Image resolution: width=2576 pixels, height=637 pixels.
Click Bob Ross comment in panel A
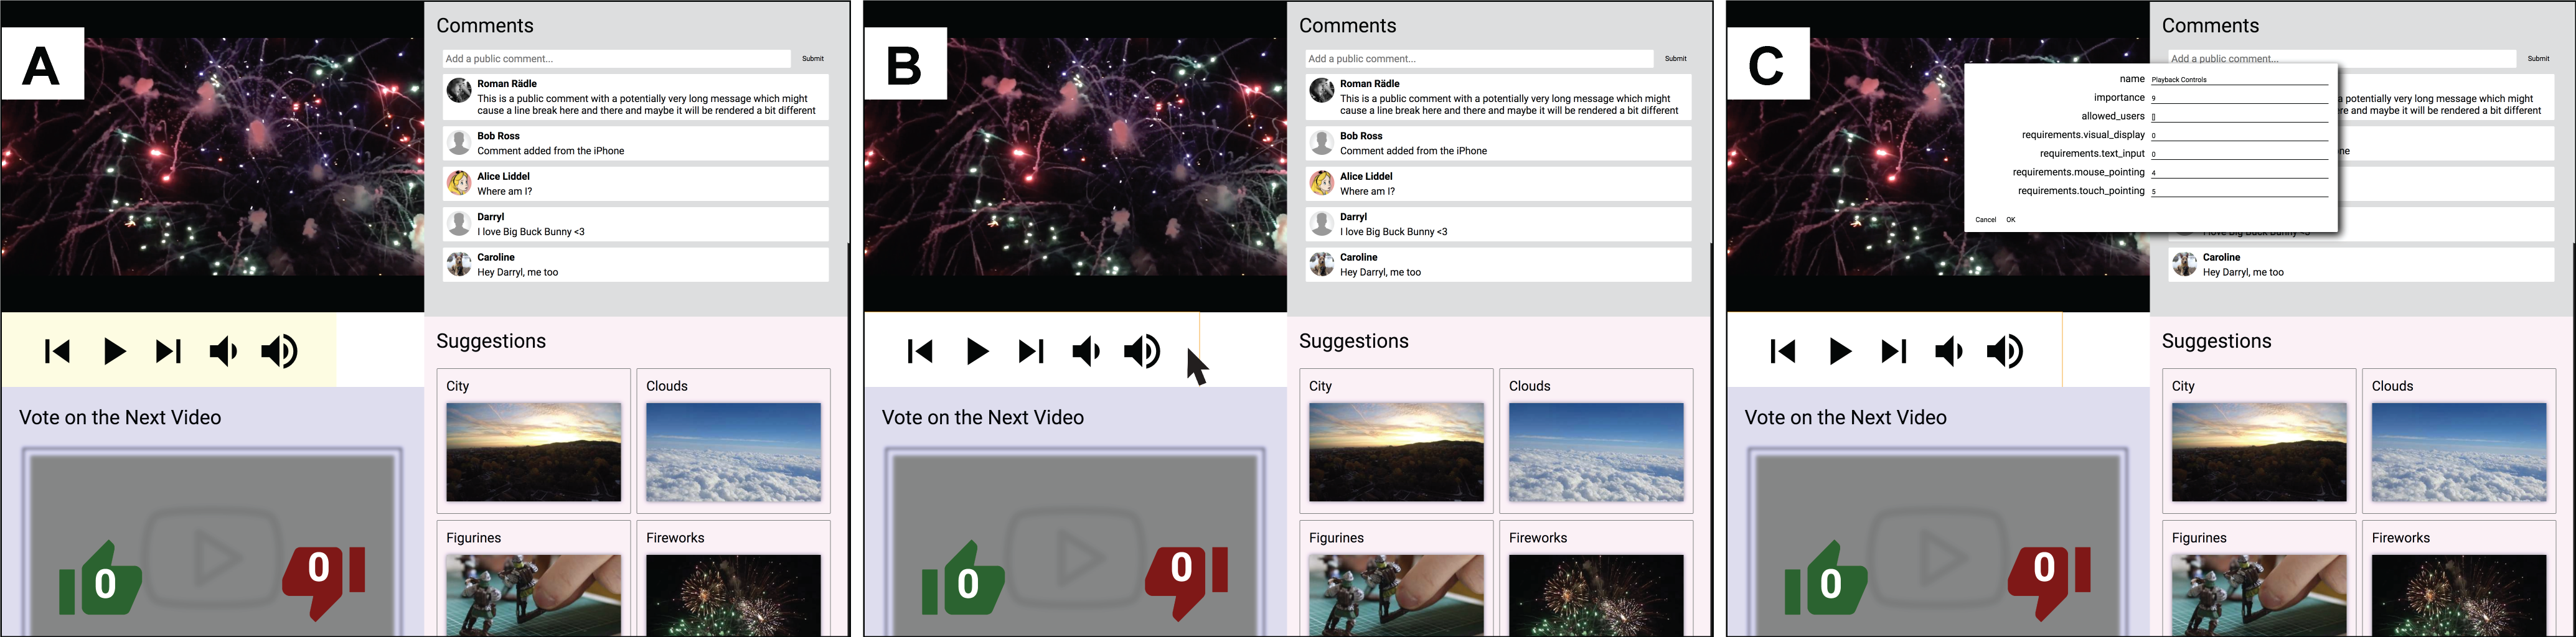click(636, 143)
